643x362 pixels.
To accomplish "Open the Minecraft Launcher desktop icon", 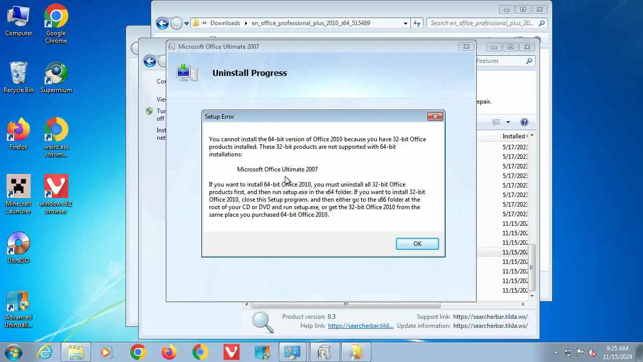I will 19,194.
